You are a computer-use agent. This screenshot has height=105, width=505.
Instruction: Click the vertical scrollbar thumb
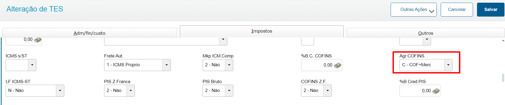503,78
